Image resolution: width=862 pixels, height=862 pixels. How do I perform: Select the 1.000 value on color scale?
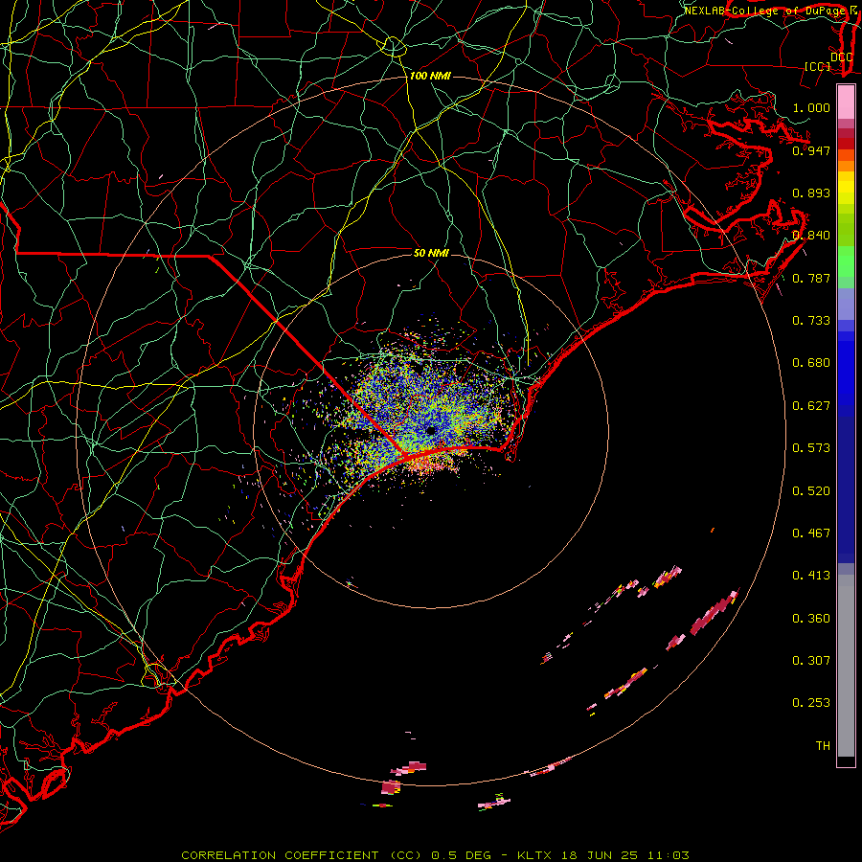tap(811, 107)
